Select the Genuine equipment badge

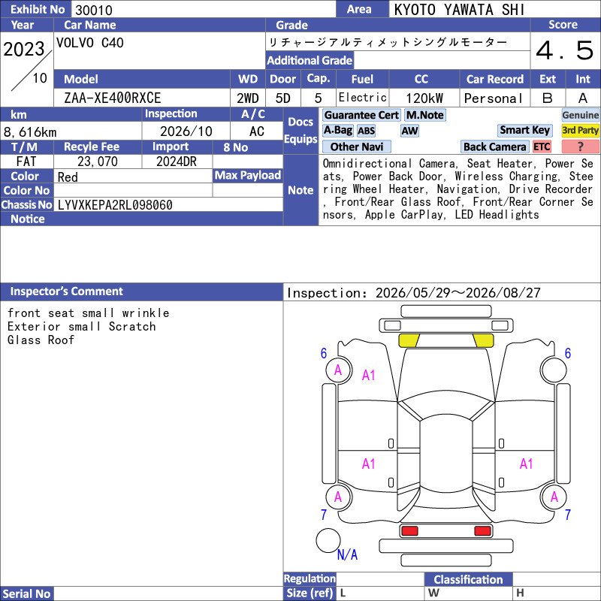tap(580, 115)
